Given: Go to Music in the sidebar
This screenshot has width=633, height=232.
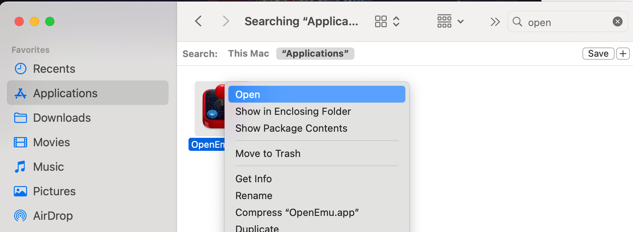Looking at the screenshot, I should 48,167.
